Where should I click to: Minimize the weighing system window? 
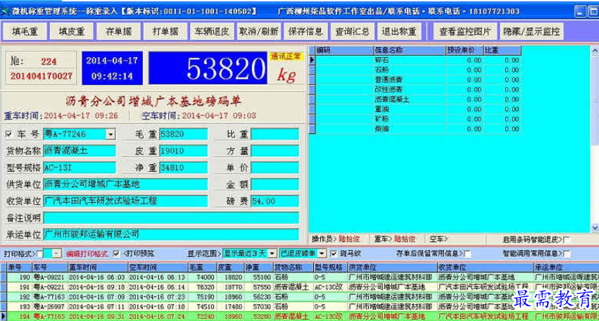tap(580, 11)
